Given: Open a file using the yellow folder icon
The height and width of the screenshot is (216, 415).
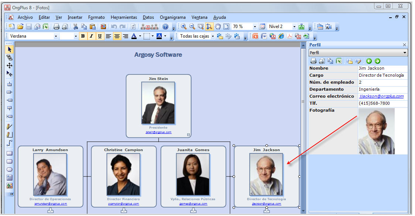Looking at the screenshot, I should click(20, 27).
